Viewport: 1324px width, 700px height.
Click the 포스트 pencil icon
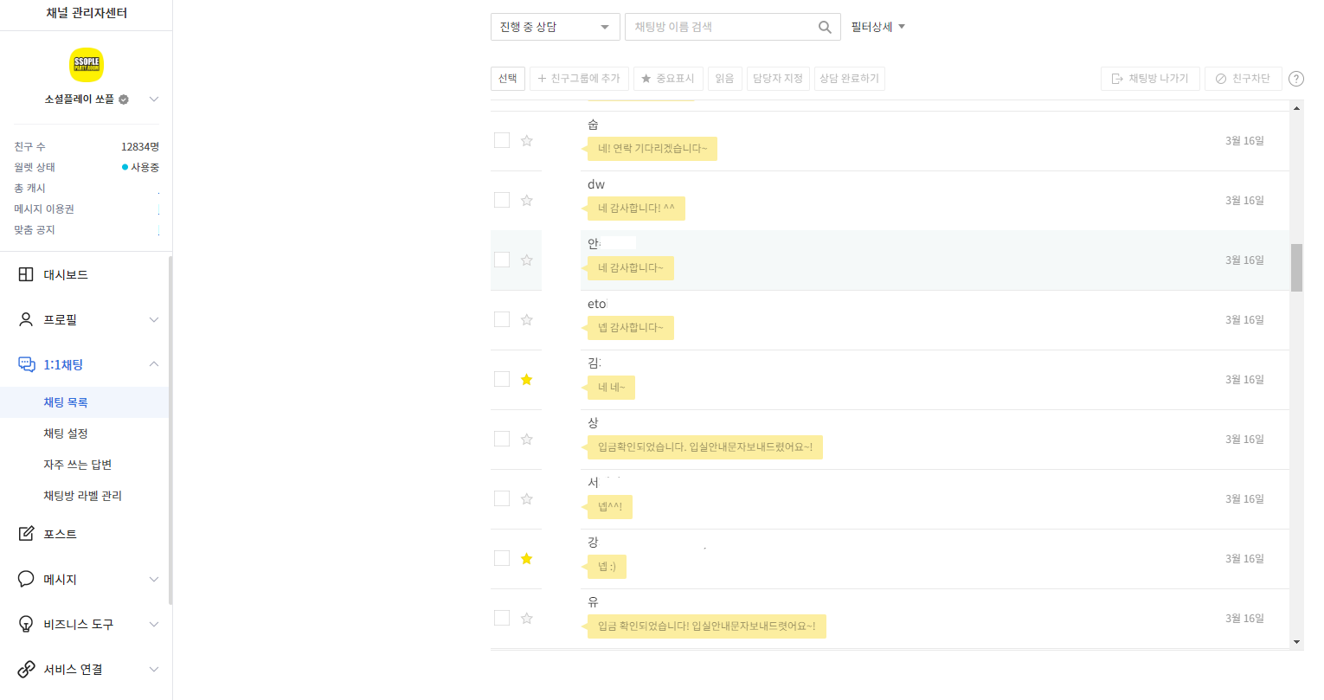(x=26, y=534)
